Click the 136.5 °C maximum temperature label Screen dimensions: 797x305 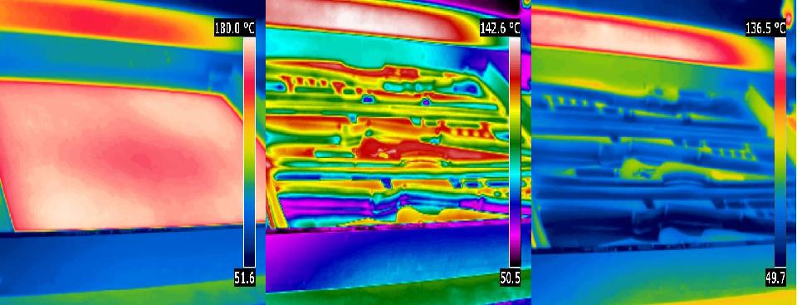(765, 28)
